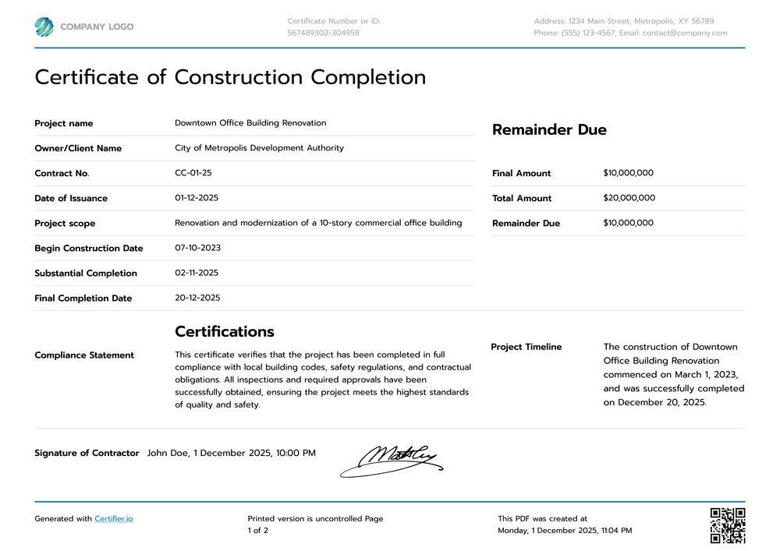The width and height of the screenshot is (780, 551).
Task: Open the Certifier.io link
Action: [114, 518]
